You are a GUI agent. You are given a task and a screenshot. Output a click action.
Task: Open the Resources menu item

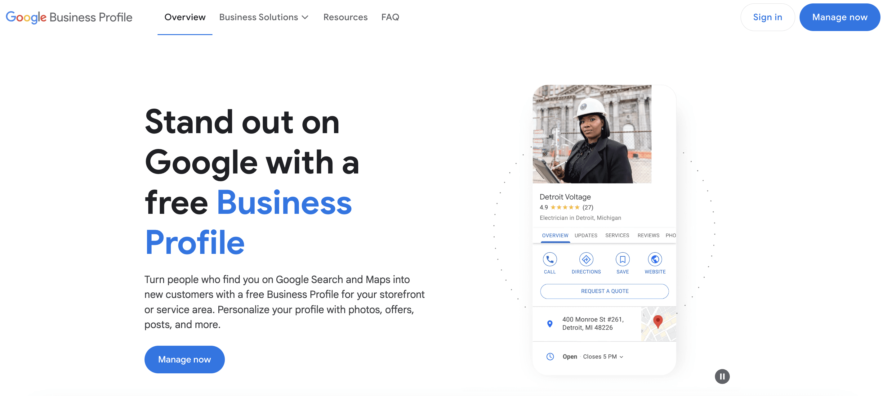coord(345,17)
